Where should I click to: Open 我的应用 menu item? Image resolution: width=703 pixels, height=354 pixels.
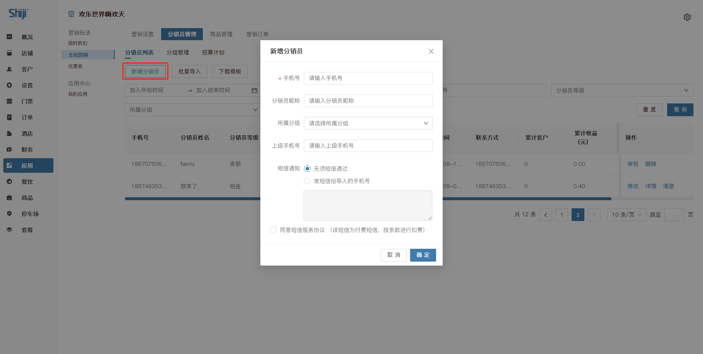pos(78,94)
